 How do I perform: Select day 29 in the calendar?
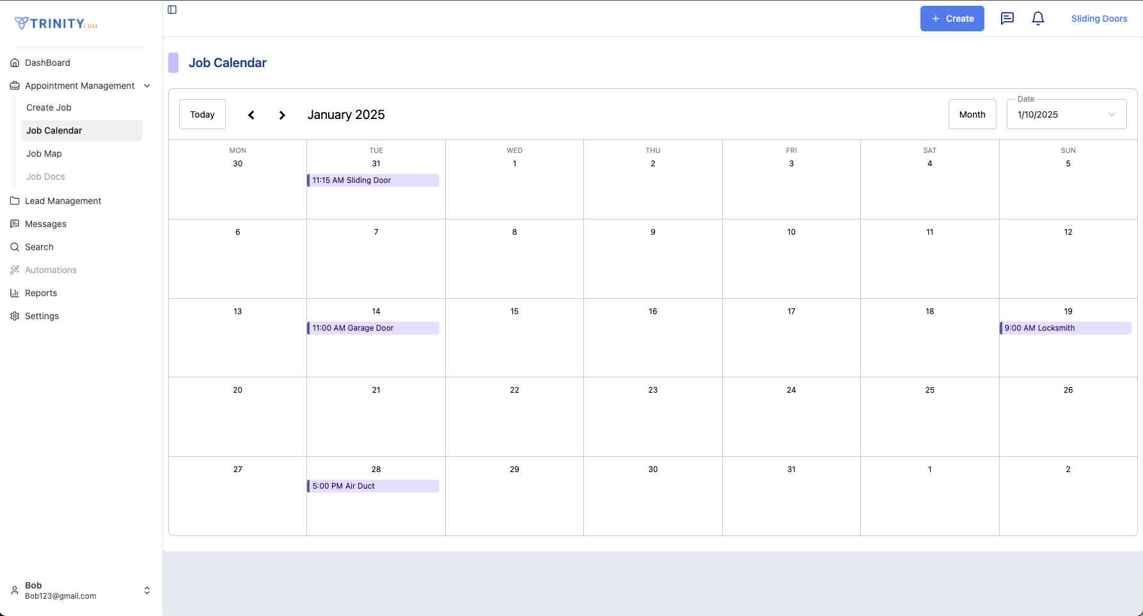pos(514,470)
